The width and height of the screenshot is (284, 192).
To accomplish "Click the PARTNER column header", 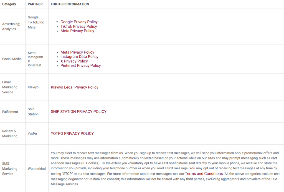I will point(35,4).
